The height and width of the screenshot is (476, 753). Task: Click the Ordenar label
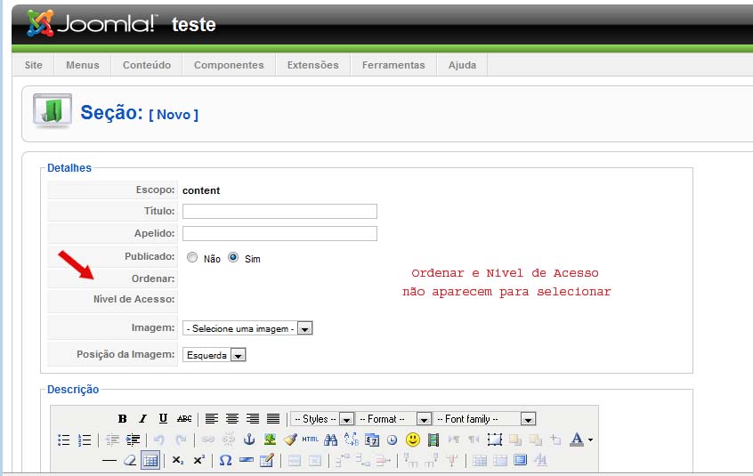click(153, 278)
